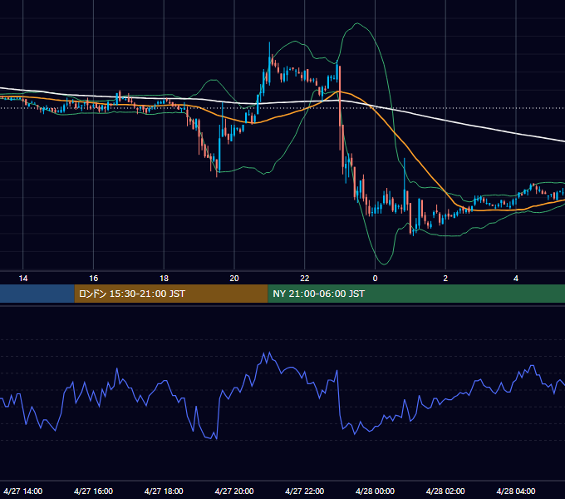Click the 16 hour axis label
This screenshot has width=565, height=499.
pyautogui.click(x=93, y=279)
